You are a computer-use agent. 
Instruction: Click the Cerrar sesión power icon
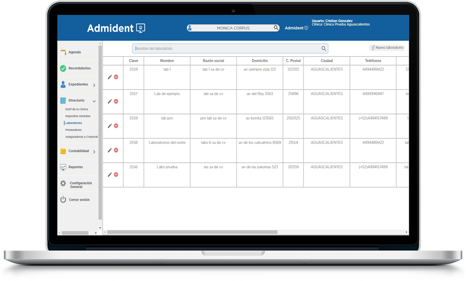coord(63,200)
